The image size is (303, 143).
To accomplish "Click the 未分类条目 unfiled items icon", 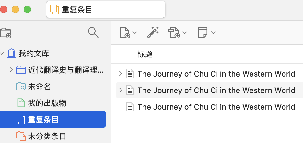I will click(x=20, y=136).
